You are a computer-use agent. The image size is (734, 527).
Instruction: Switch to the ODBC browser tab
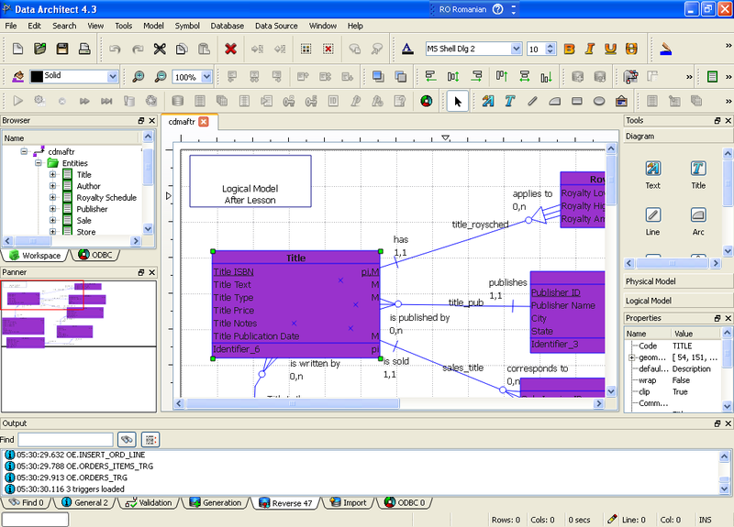coord(95,255)
